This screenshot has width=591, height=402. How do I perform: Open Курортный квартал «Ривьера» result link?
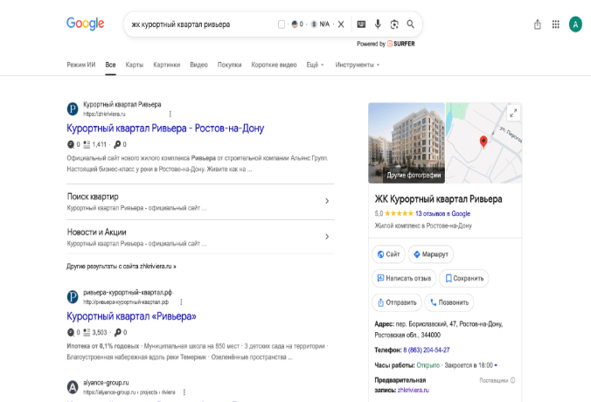coord(131,316)
